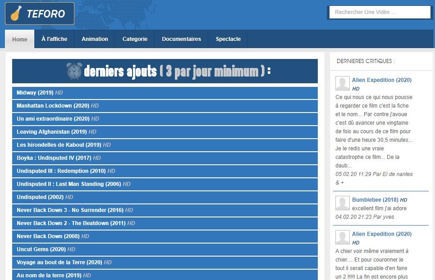The width and height of the screenshot is (435, 280).
Task: Click the derniers ajouts banner heading
Action: pyautogui.click(x=165, y=71)
